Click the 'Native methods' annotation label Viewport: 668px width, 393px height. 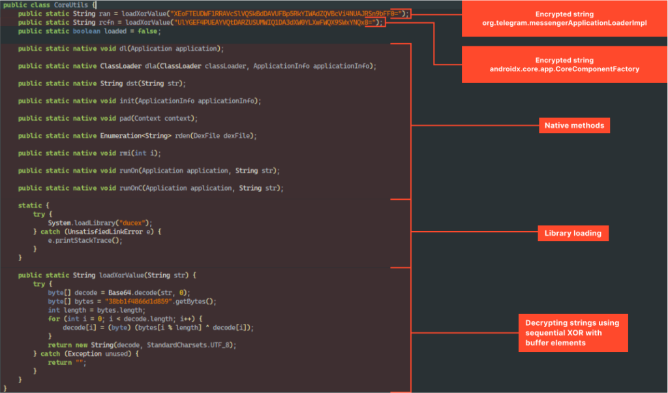pos(574,125)
